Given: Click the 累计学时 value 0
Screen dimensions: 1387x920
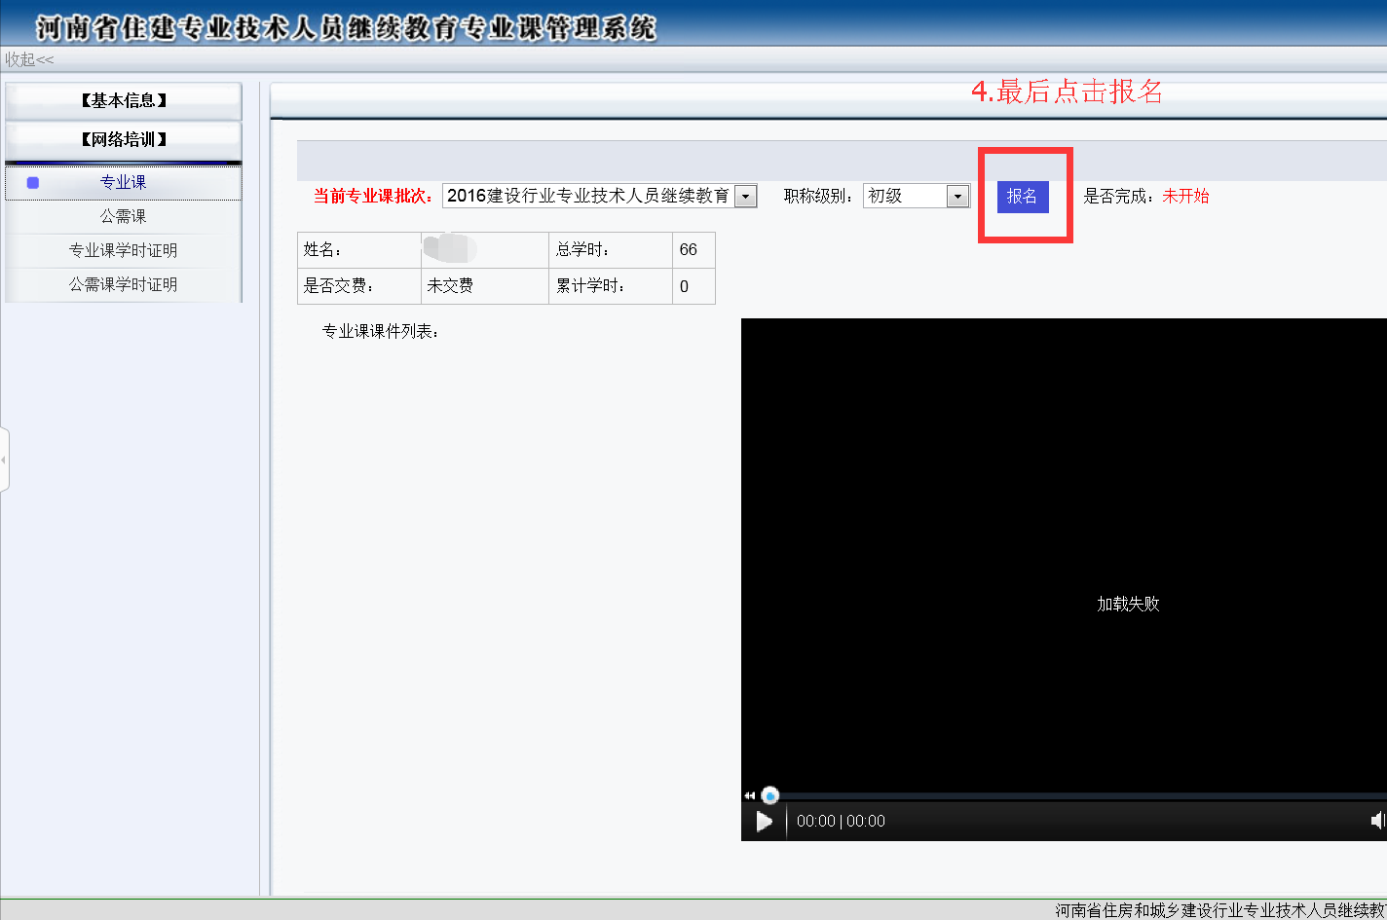Looking at the screenshot, I should click(693, 286).
